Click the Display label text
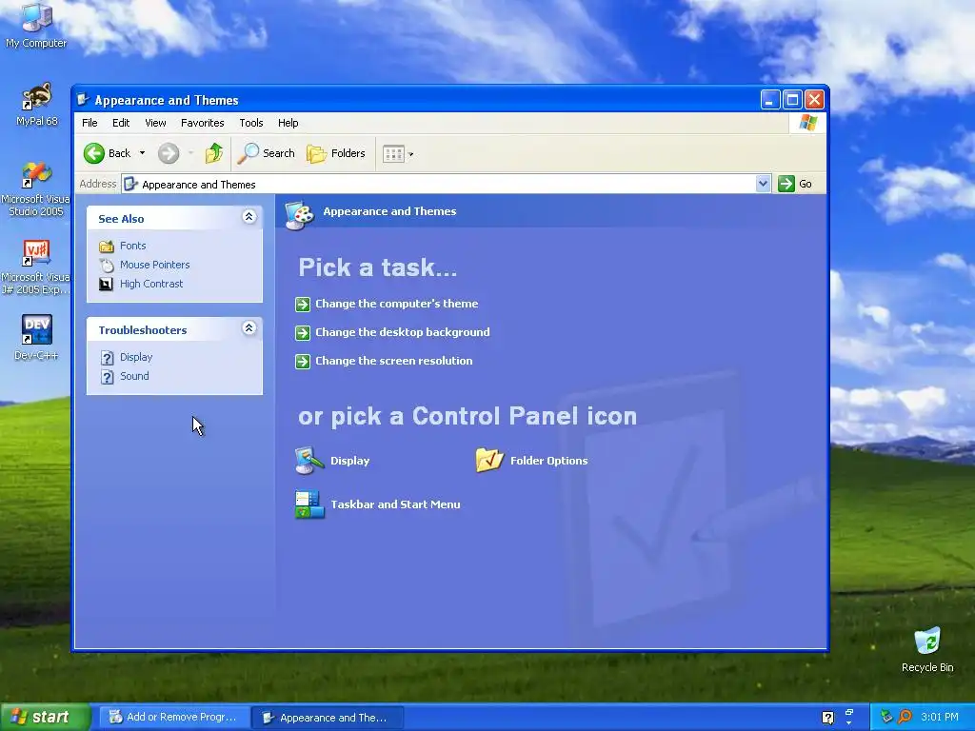 pyautogui.click(x=350, y=461)
